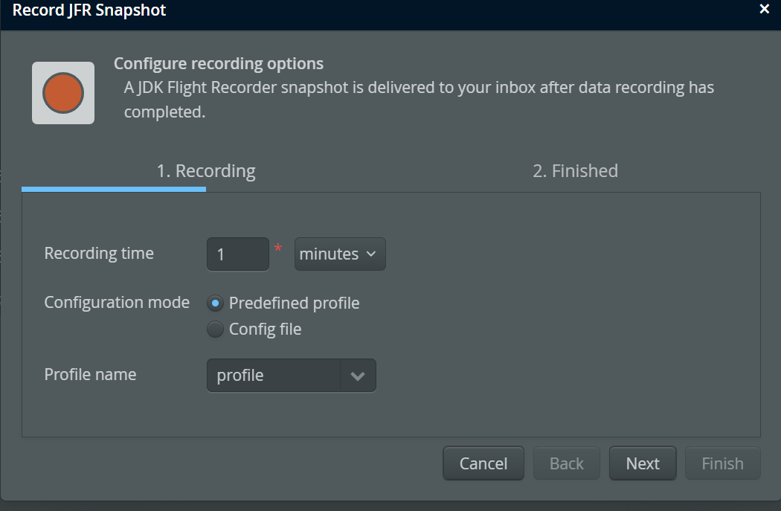The image size is (781, 511).
Task: Click the Cancel button
Action: click(483, 463)
